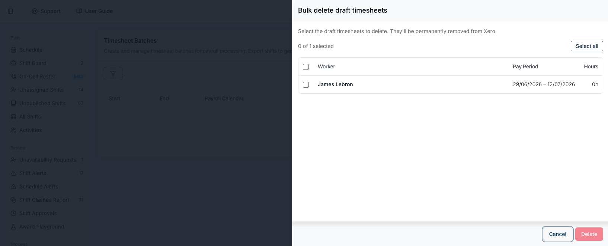Click the Bulk delete draft timesheets title
608x246 pixels.
pyautogui.click(x=343, y=10)
